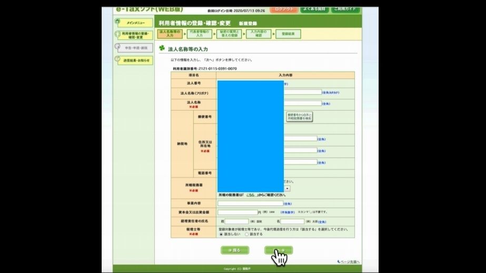Click the 法人名称等の入力 step tab
This screenshot has height=273, width=486.
tap(170, 34)
